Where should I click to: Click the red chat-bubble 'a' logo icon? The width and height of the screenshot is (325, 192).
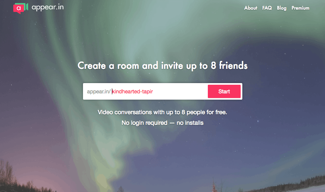click(18, 9)
